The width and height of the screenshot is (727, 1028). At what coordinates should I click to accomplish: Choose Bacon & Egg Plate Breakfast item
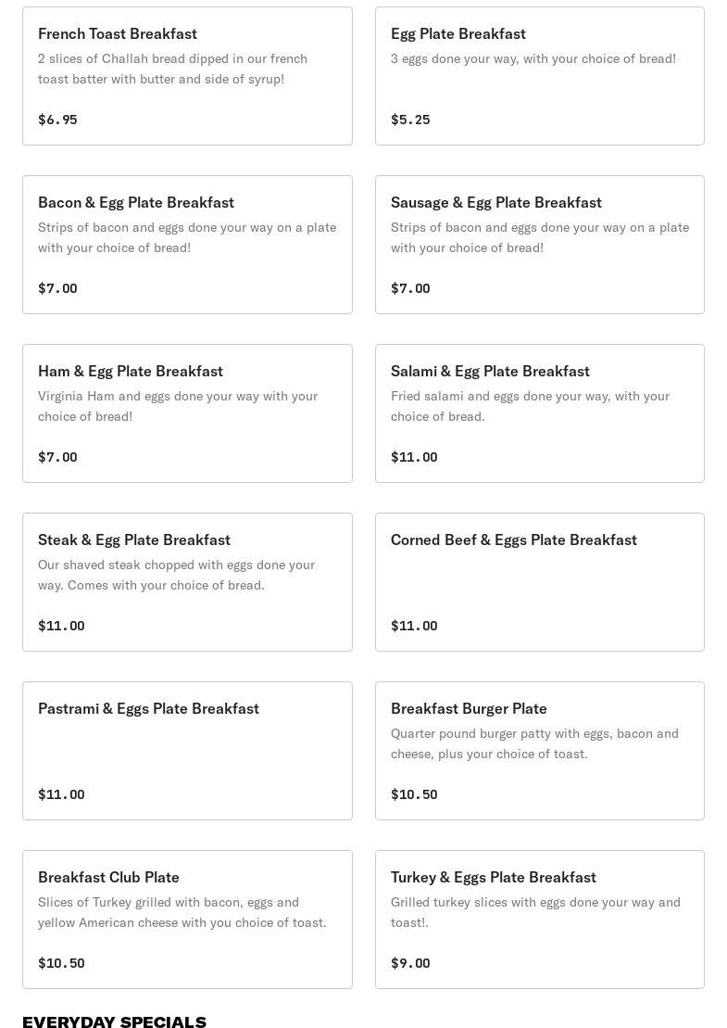click(x=187, y=245)
